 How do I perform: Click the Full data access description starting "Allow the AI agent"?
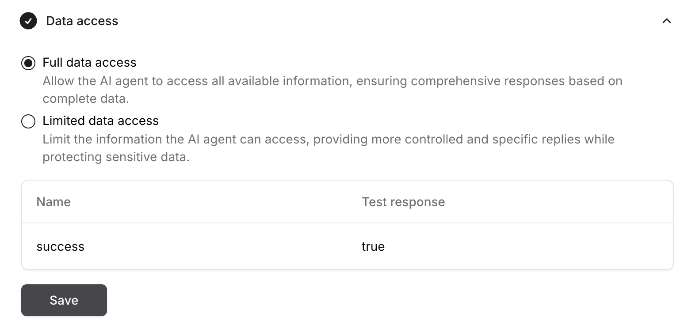tap(333, 90)
